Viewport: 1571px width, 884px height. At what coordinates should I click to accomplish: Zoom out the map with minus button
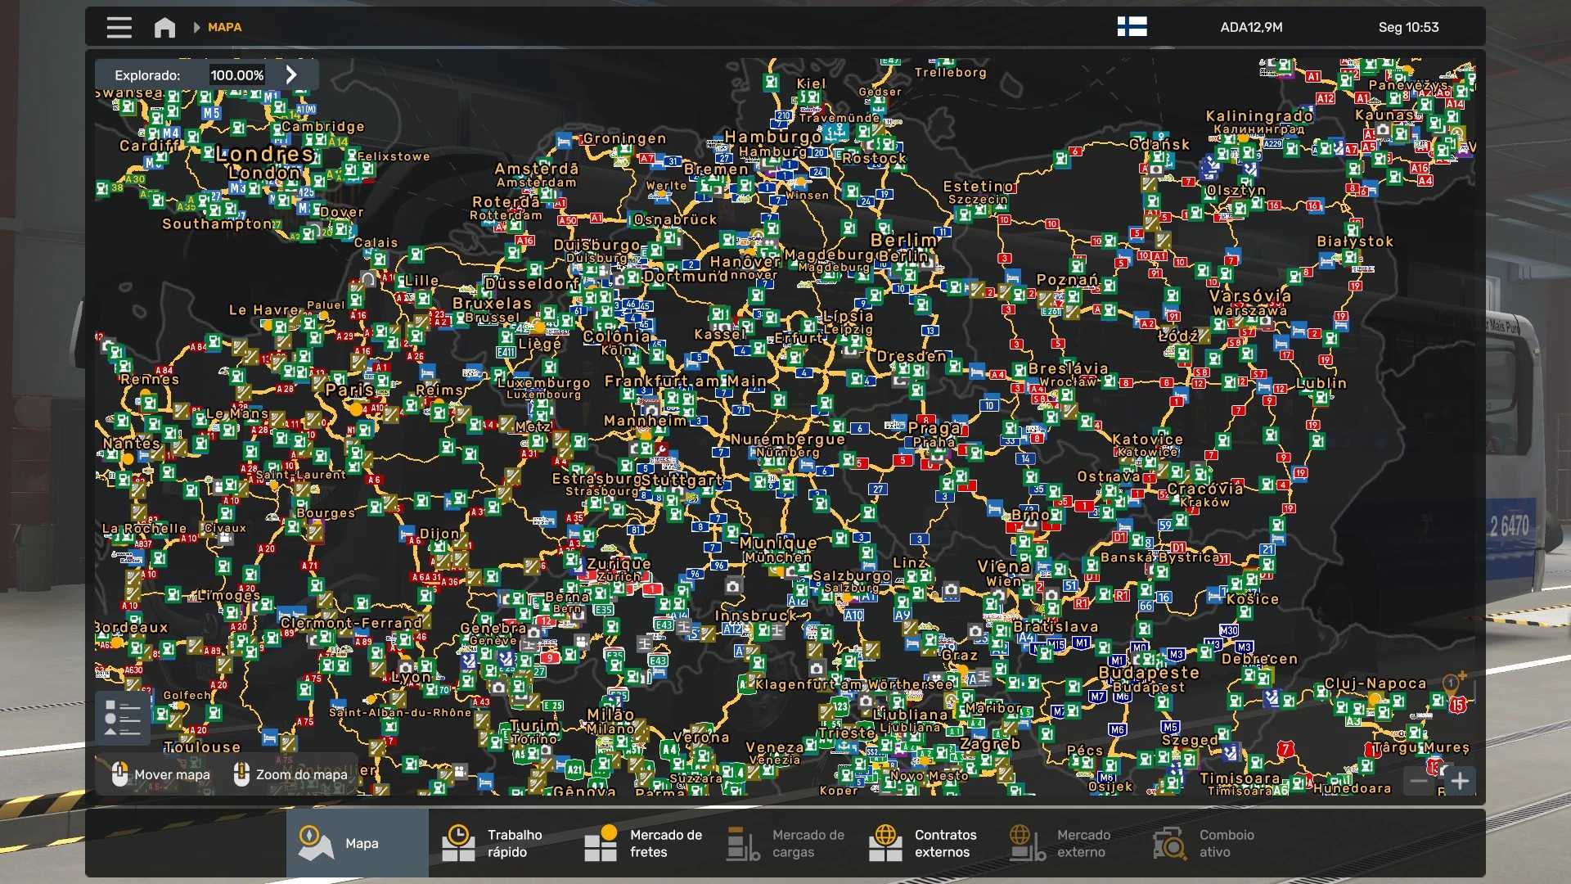click(x=1419, y=781)
